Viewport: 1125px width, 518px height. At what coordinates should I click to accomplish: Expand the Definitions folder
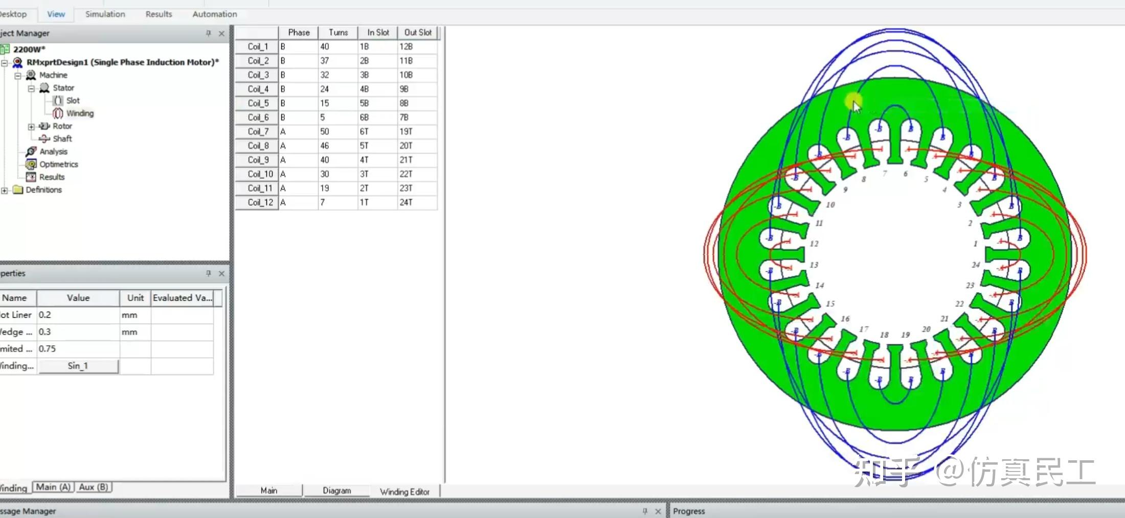tap(5, 190)
